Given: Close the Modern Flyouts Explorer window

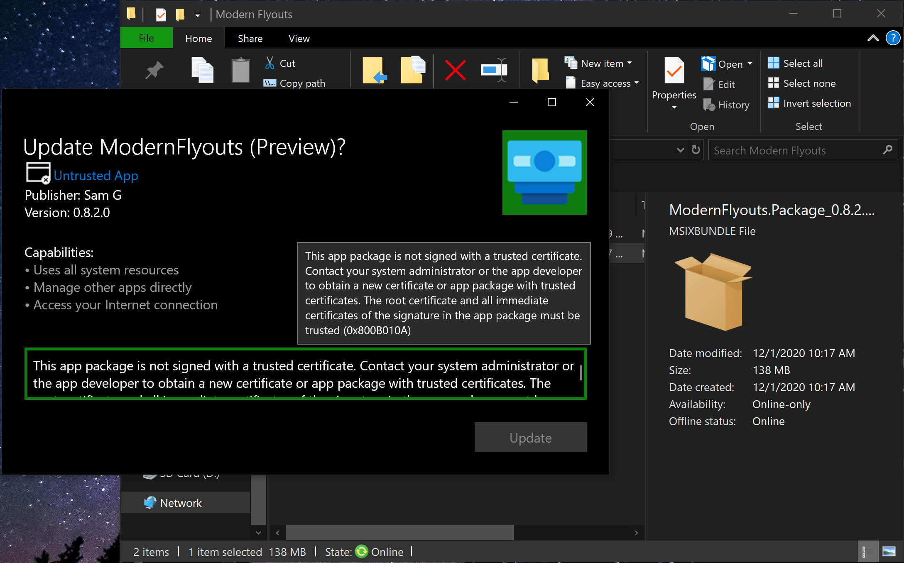Looking at the screenshot, I should [881, 13].
